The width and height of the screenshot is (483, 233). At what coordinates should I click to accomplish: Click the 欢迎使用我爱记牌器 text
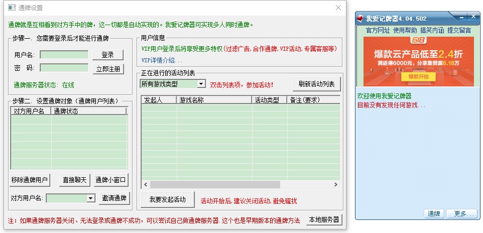click(x=384, y=96)
